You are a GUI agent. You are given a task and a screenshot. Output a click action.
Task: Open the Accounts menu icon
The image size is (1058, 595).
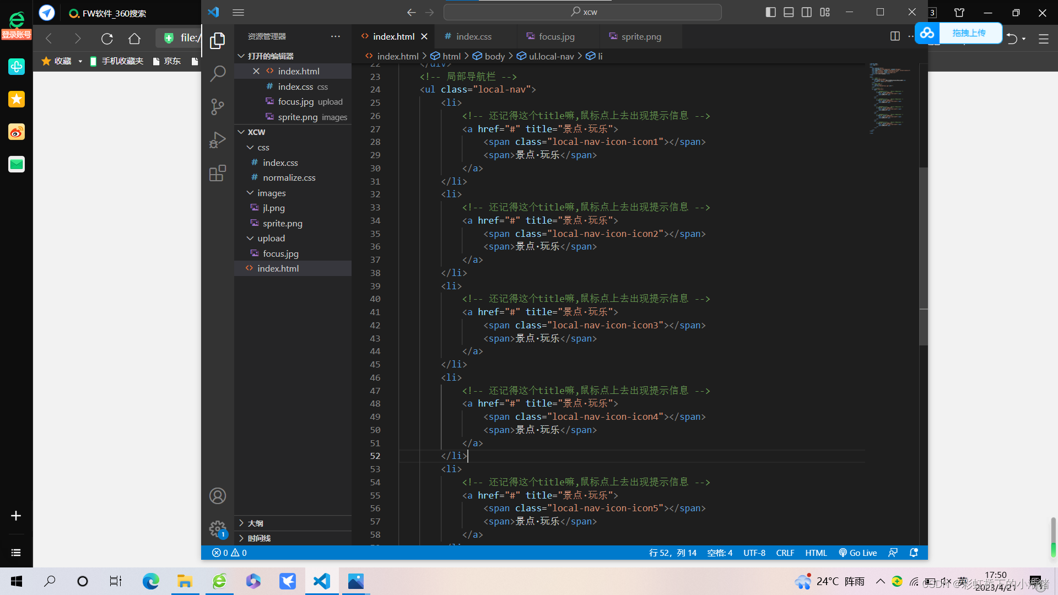click(x=218, y=496)
